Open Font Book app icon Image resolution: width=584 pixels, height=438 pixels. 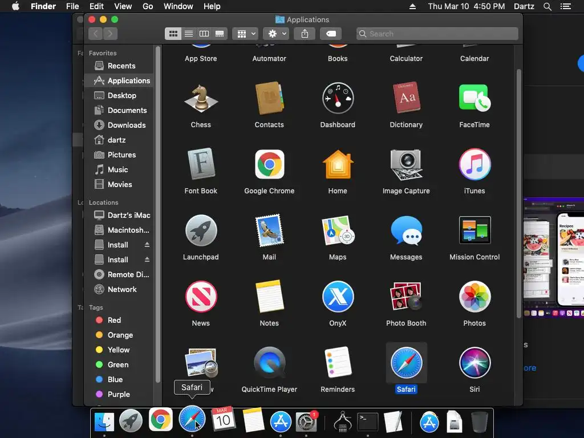[x=201, y=164]
